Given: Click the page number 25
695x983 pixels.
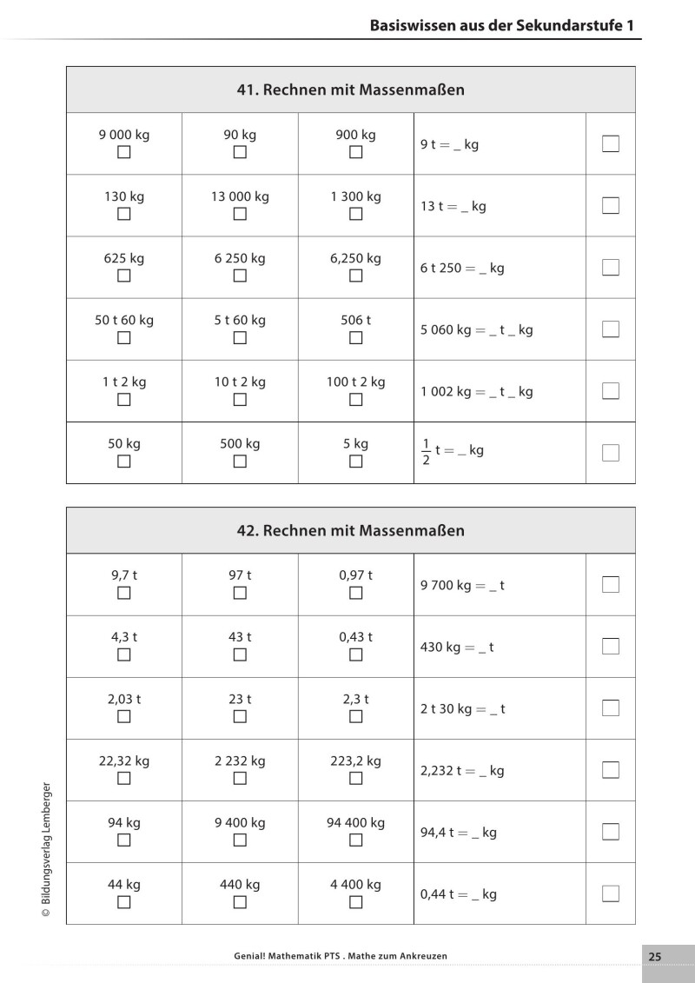Looking at the screenshot, I should [x=655, y=956].
